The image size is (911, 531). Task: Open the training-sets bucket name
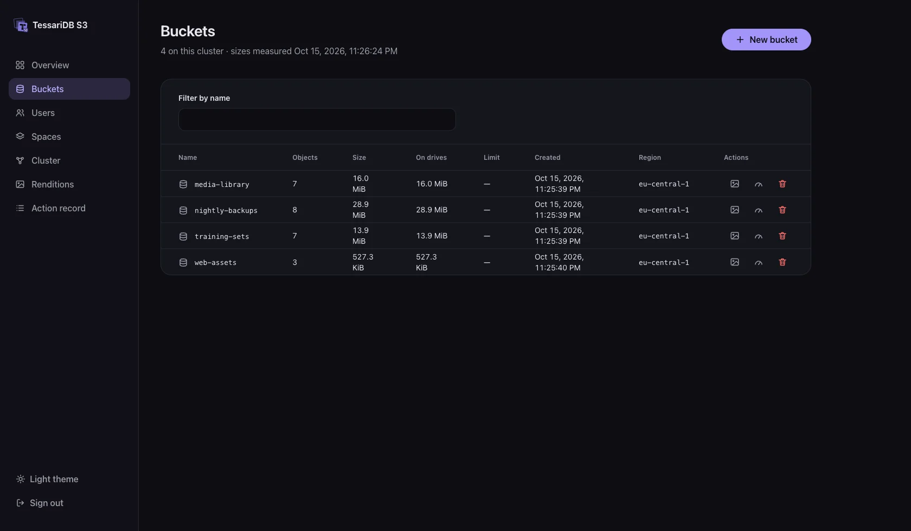[222, 236]
